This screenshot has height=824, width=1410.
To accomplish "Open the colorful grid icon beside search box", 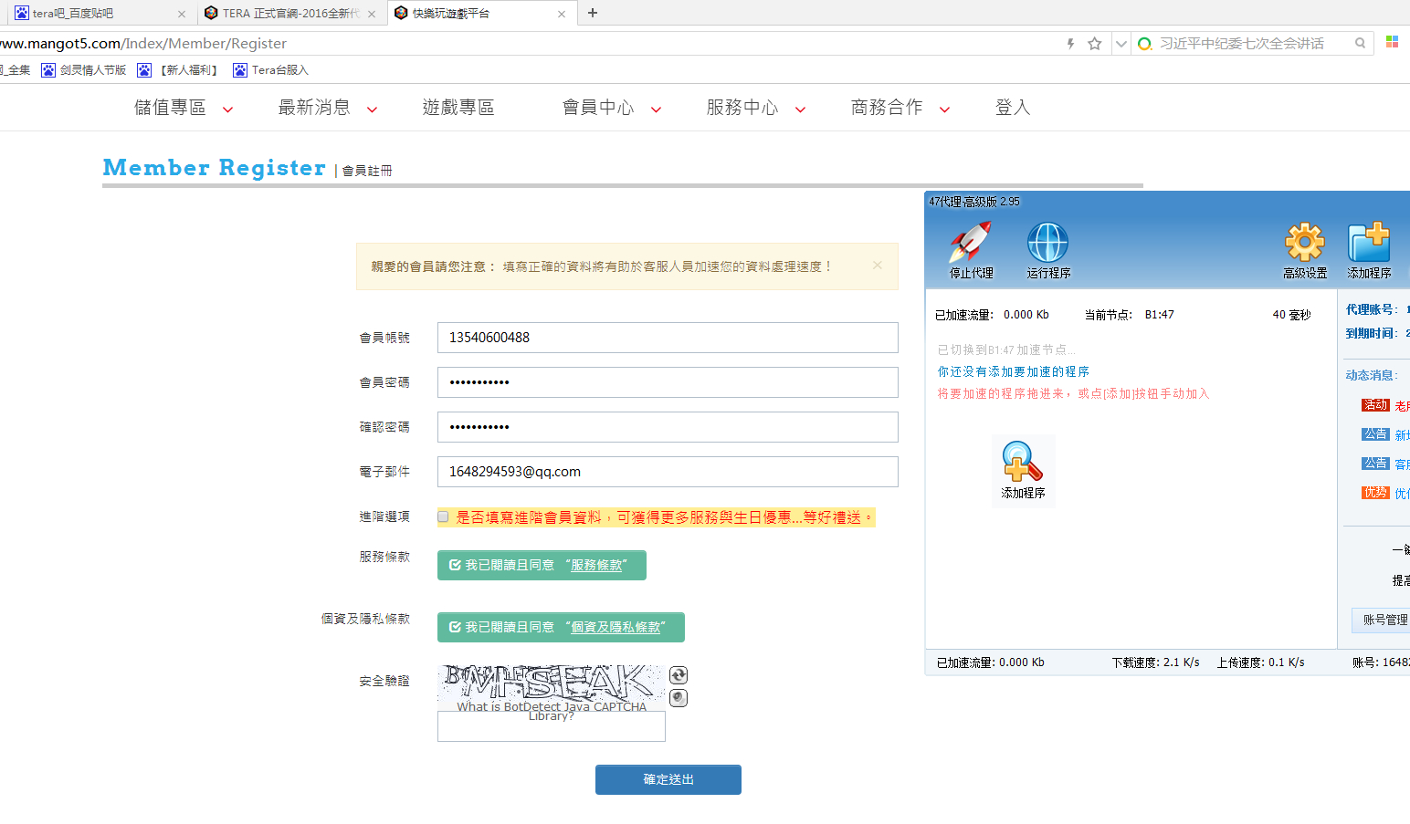I will pyautogui.click(x=1393, y=42).
